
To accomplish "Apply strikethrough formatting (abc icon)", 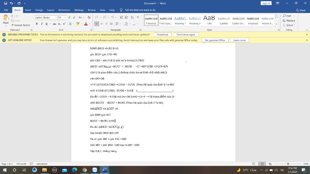I will pyautogui.click(x=54, y=24).
